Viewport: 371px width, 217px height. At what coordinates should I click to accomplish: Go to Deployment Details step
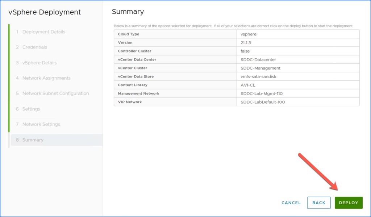pos(43,32)
